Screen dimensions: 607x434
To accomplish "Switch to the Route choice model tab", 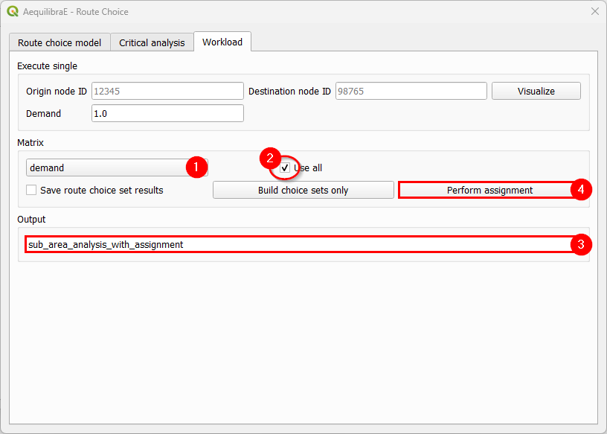I will coord(60,42).
